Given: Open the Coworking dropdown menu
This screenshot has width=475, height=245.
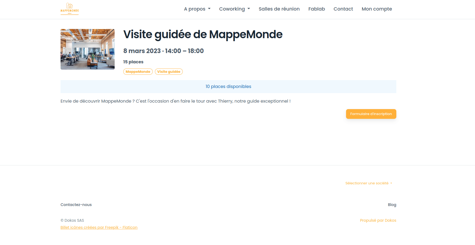Looking at the screenshot, I should pyautogui.click(x=234, y=9).
